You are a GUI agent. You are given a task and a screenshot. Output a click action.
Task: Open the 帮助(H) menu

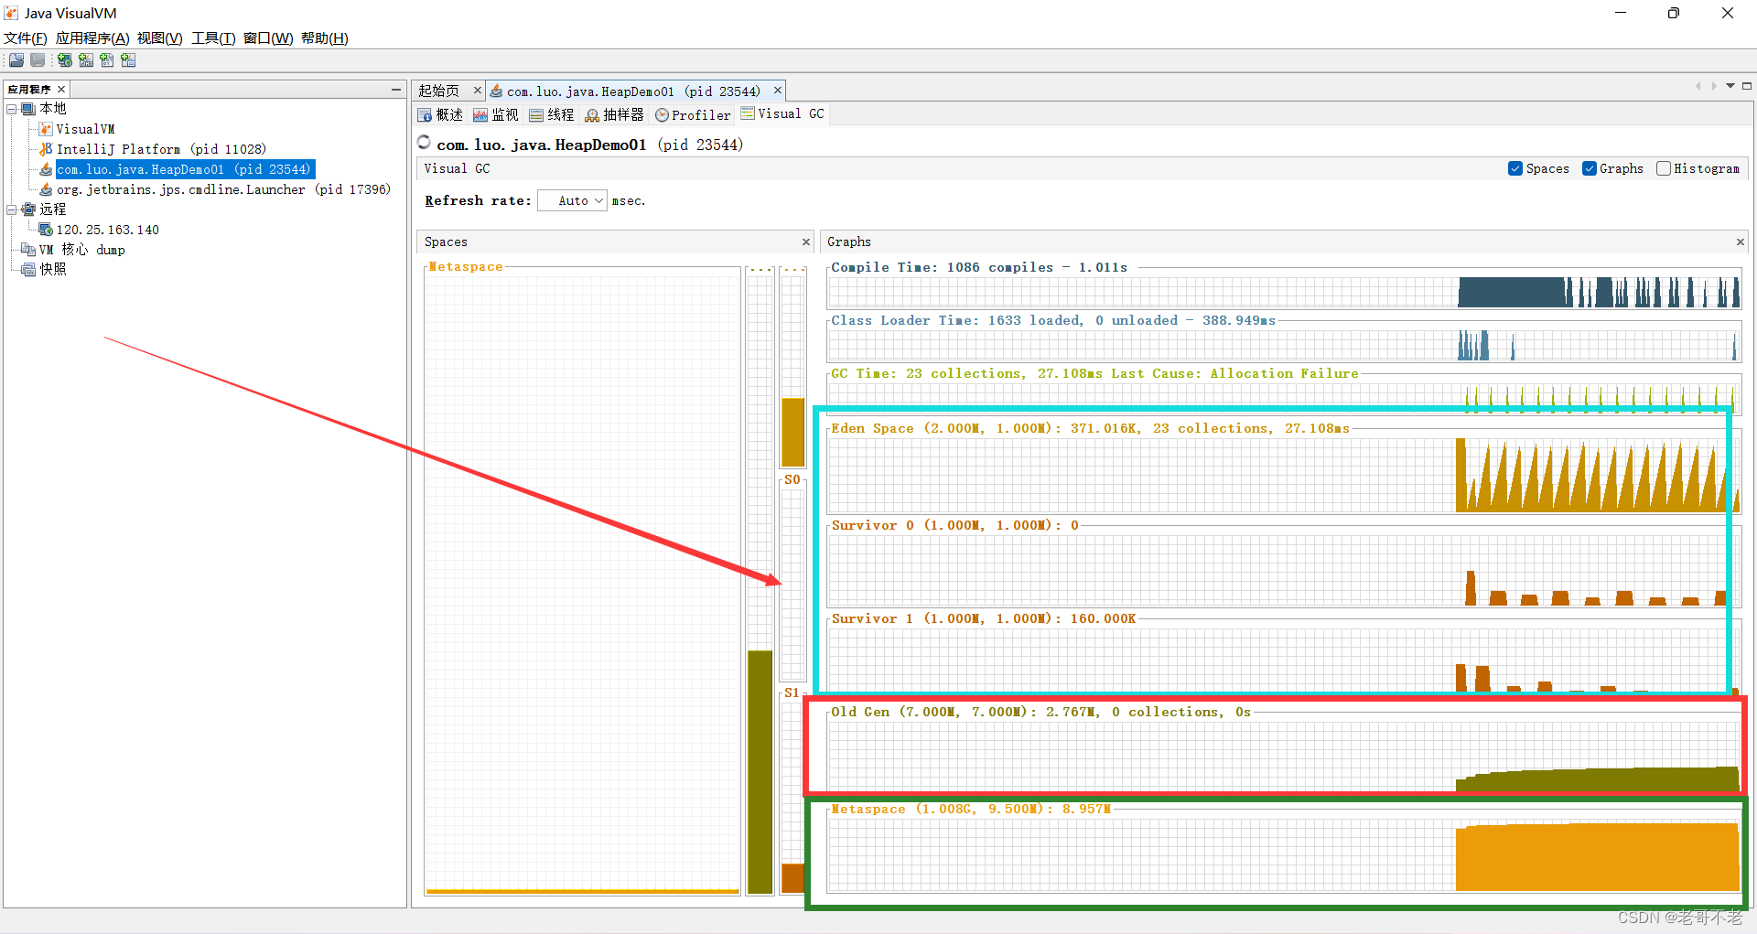[325, 38]
